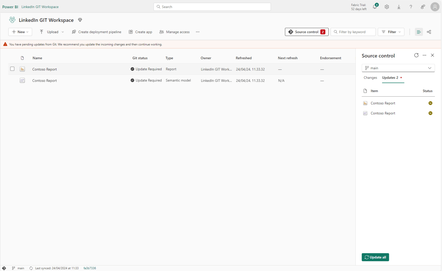Screen dimensions: 442x271
Task: Click the fa3b7336 commit hash in status bar
Action: (89, 268)
